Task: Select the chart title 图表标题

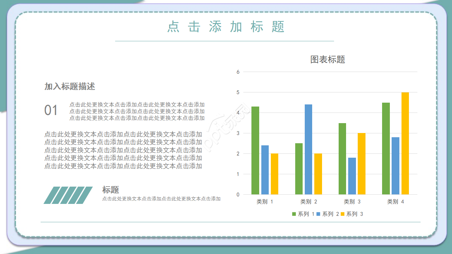Action: tap(328, 60)
